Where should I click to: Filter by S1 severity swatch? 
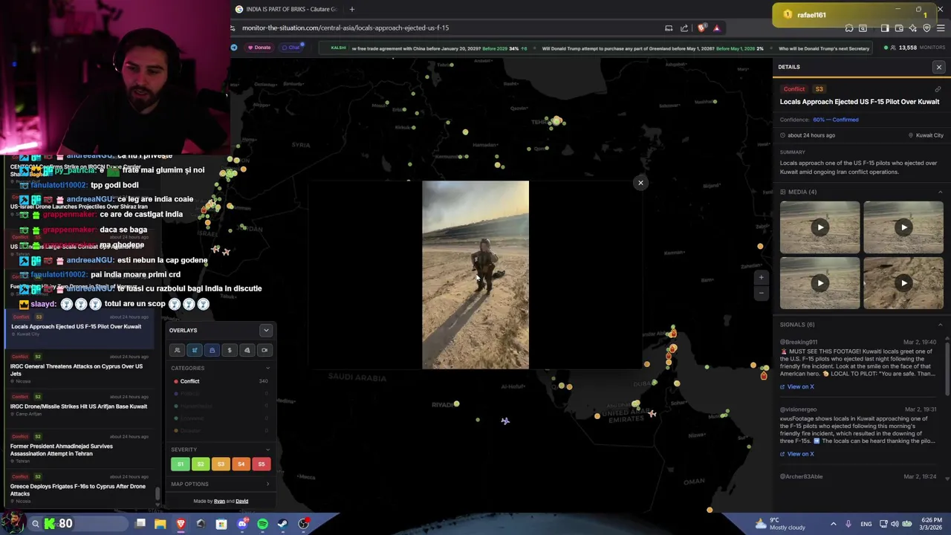(x=180, y=464)
